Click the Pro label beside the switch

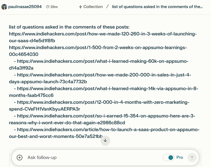click(x=180, y=158)
